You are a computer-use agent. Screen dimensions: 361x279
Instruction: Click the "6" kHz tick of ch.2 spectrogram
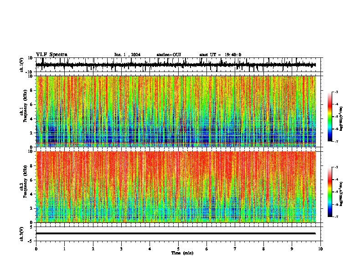(x=32, y=180)
